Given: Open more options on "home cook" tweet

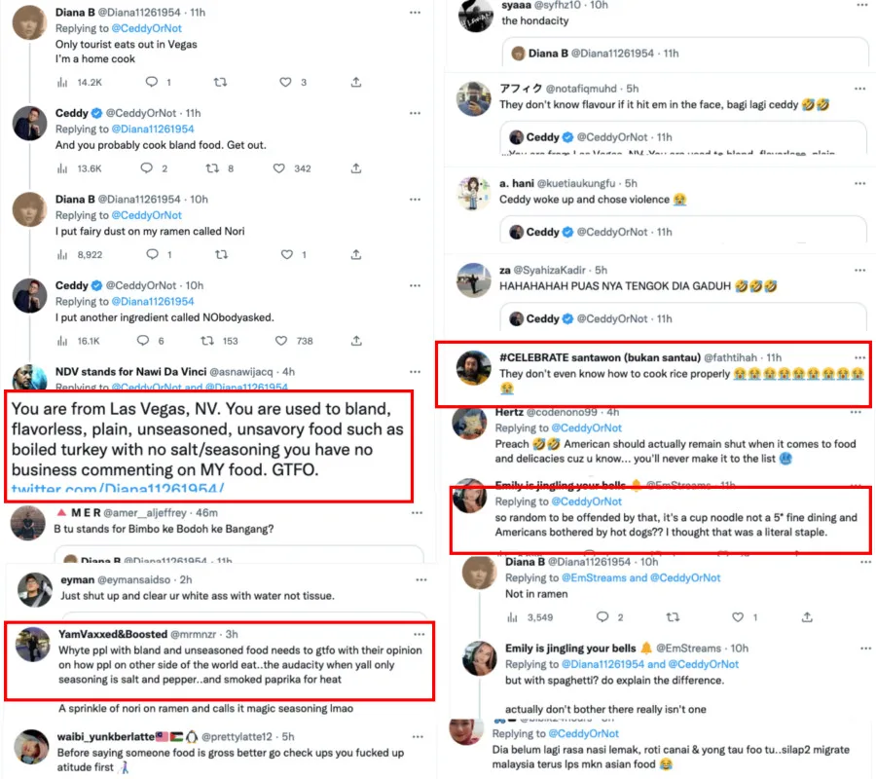Looking at the screenshot, I should pos(415,13).
